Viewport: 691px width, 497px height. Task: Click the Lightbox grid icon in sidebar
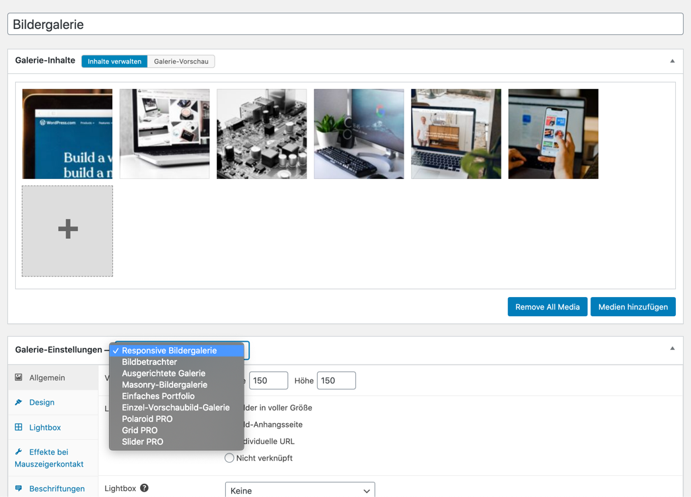[18, 427]
